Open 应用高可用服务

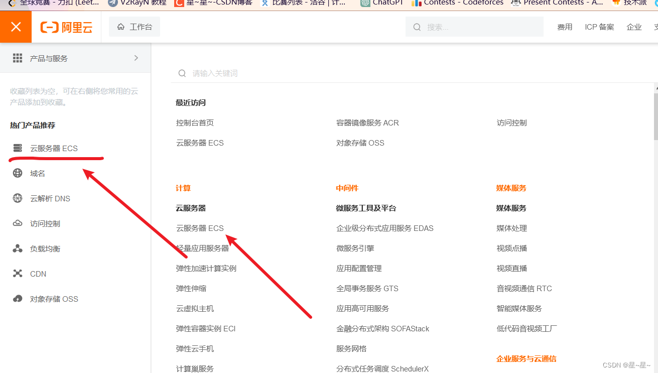(x=362, y=308)
